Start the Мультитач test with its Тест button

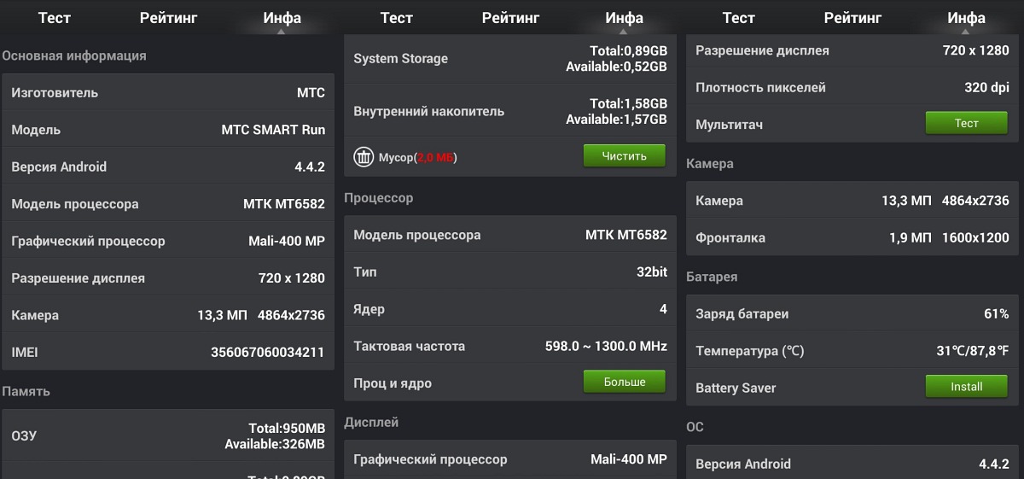967,123
